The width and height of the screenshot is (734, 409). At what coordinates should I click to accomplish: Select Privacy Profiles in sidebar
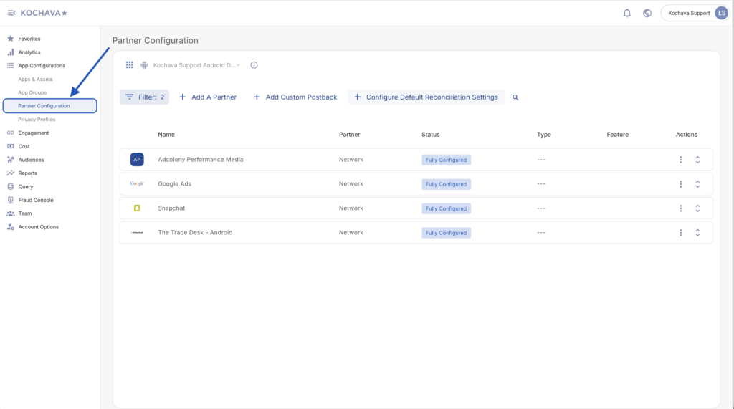pyautogui.click(x=37, y=120)
